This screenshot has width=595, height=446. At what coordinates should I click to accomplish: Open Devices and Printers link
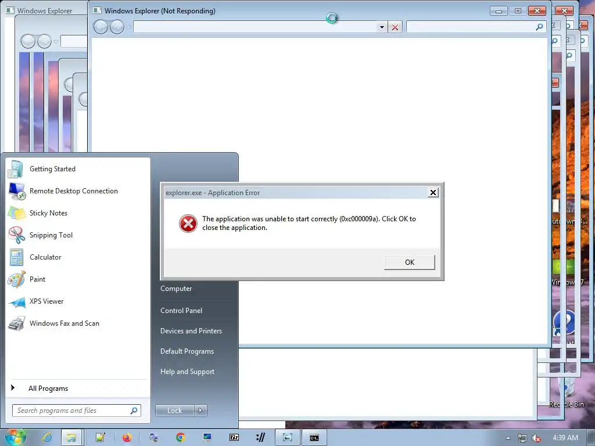191,331
